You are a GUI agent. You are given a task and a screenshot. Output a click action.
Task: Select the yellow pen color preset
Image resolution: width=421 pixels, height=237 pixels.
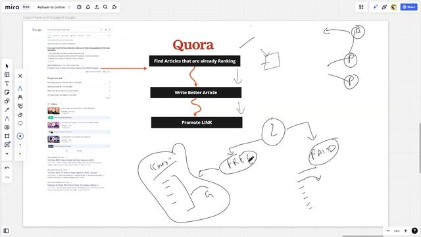click(20, 153)
